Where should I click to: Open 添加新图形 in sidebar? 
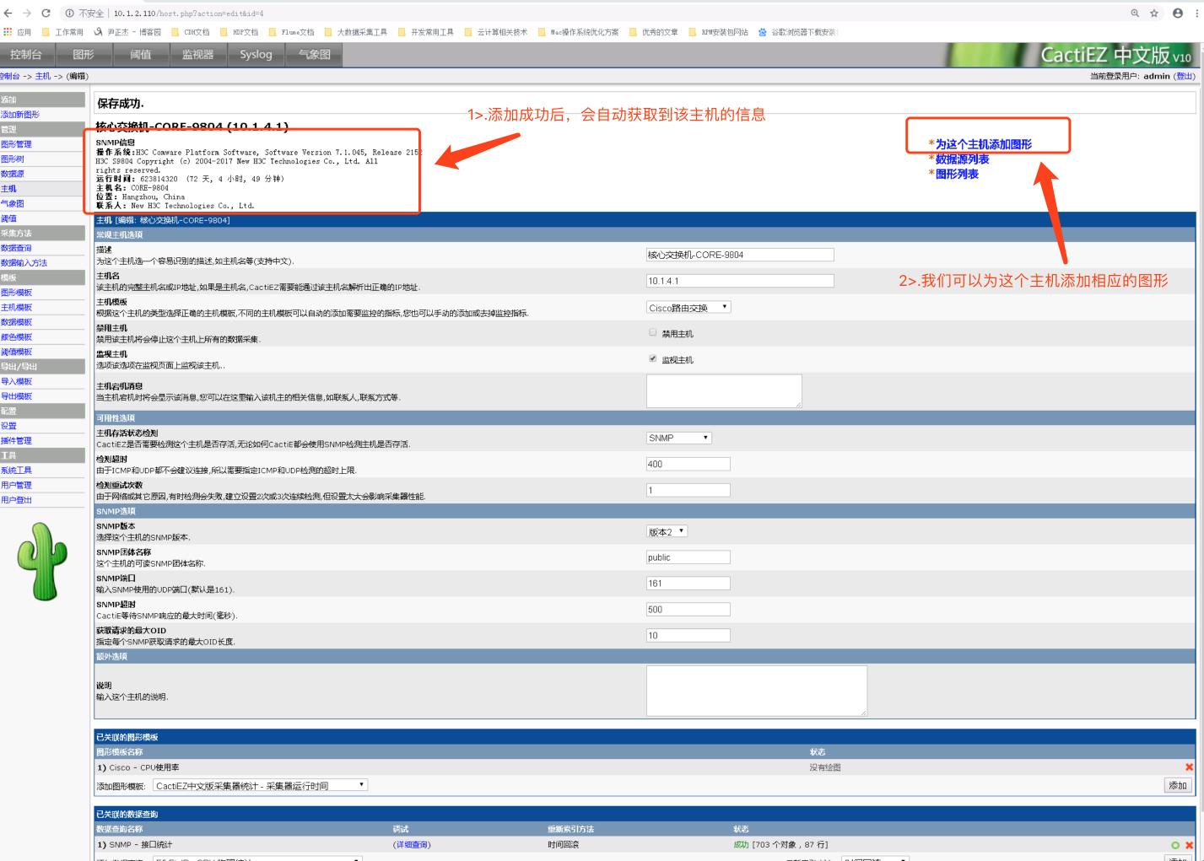[20, 115]
